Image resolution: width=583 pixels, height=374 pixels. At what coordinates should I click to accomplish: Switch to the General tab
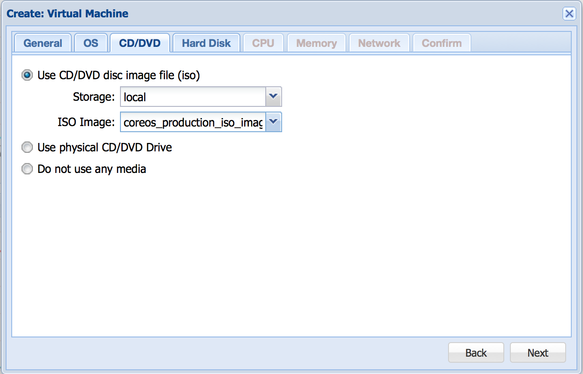[43, 43]
